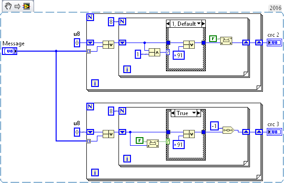The image size is (284, 183).
Task: Click the VI snippet icon next to arrow
Action: click(26, 7)
